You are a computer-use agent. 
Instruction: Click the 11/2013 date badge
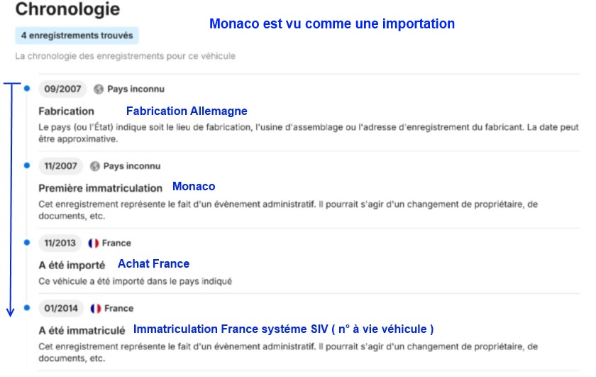(x=60, y=243)
